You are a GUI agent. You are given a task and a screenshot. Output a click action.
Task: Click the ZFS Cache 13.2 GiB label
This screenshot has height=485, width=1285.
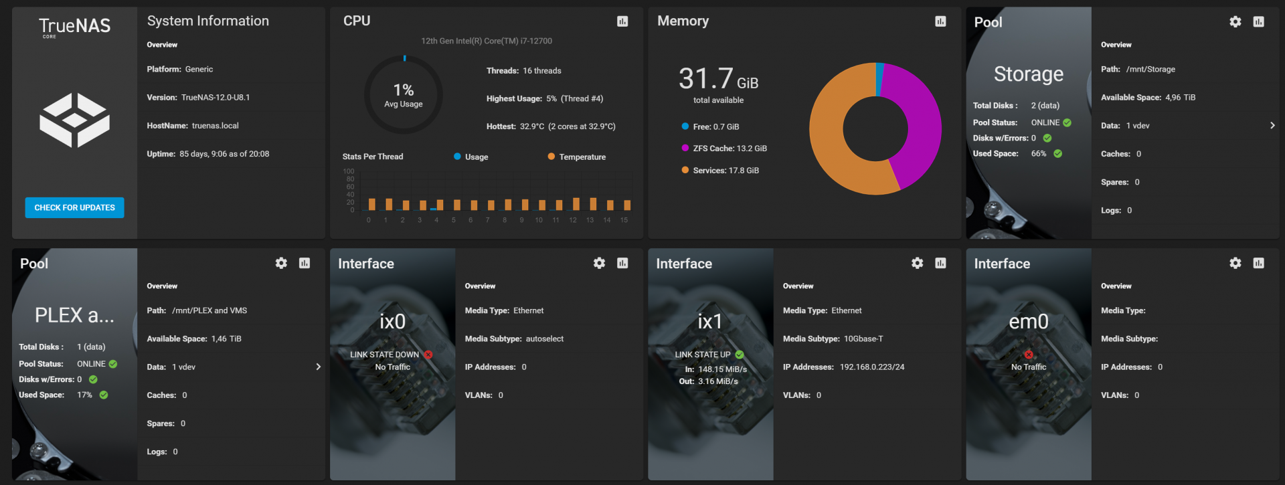click(x=730, y=149)
